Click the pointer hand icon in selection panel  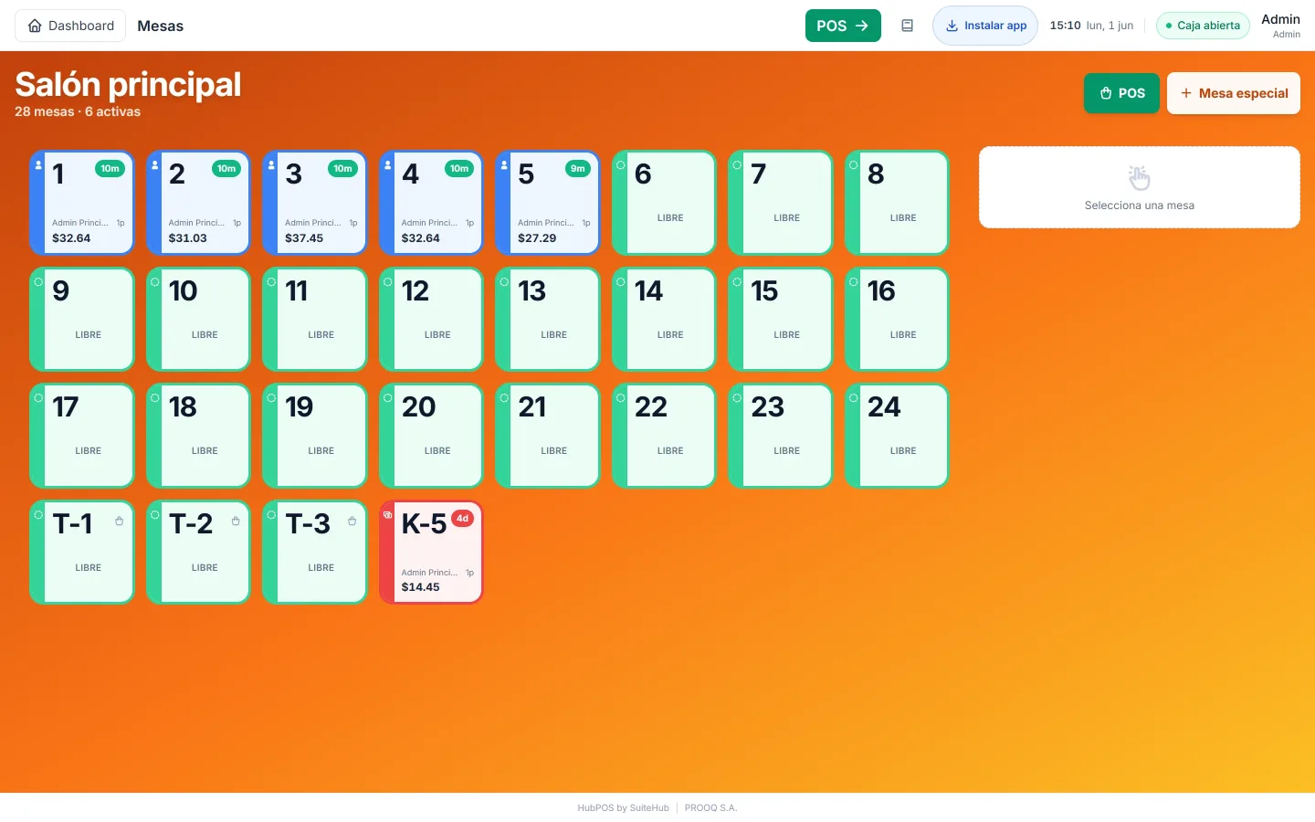tap(1139, 178)
